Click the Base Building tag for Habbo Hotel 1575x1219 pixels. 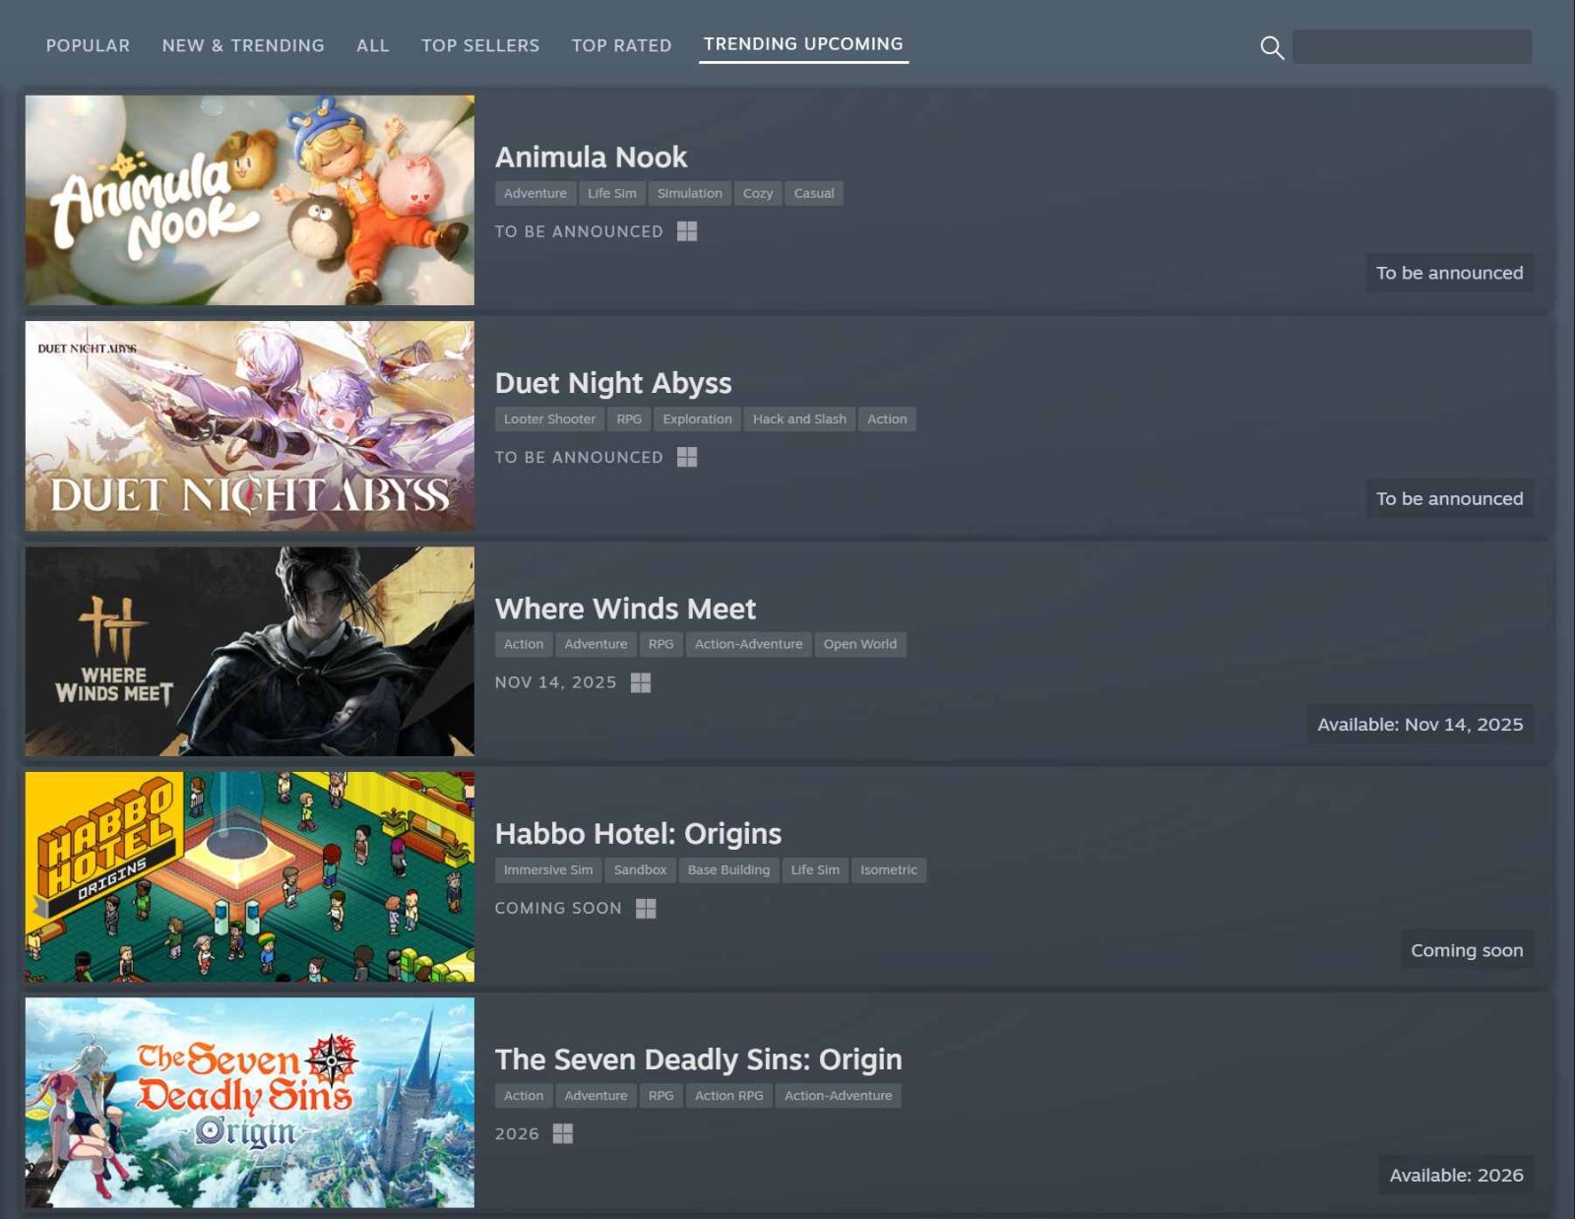click(x=728, y=869)
